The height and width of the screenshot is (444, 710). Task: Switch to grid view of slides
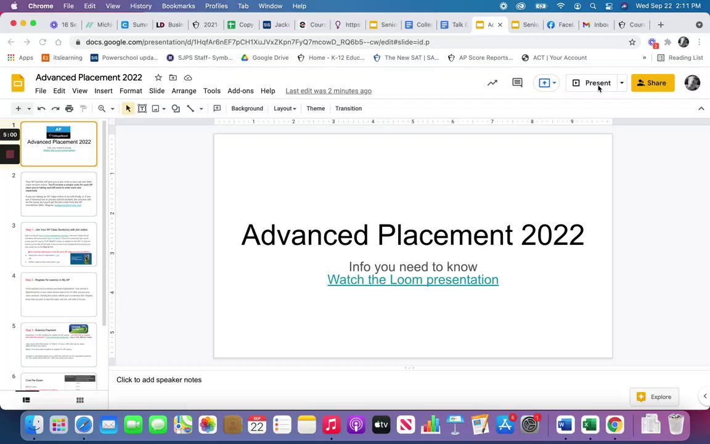[80, 400]
